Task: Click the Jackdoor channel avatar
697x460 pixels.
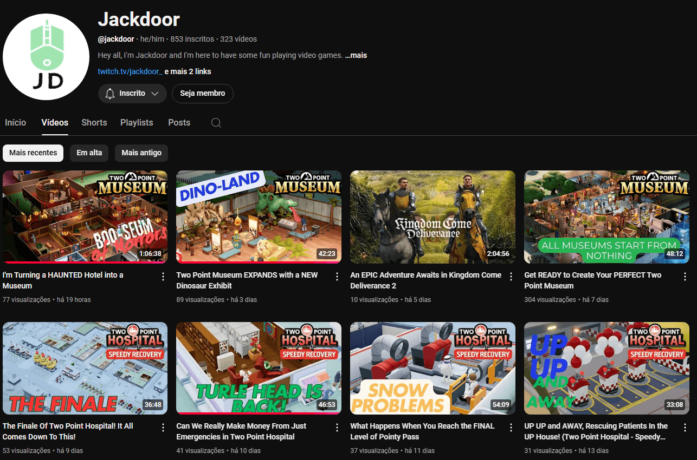Action: pyautogui.click(x=46, y=57)
